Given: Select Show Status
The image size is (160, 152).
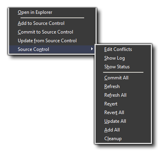Looking at the screenshot, I should (123, 67).
